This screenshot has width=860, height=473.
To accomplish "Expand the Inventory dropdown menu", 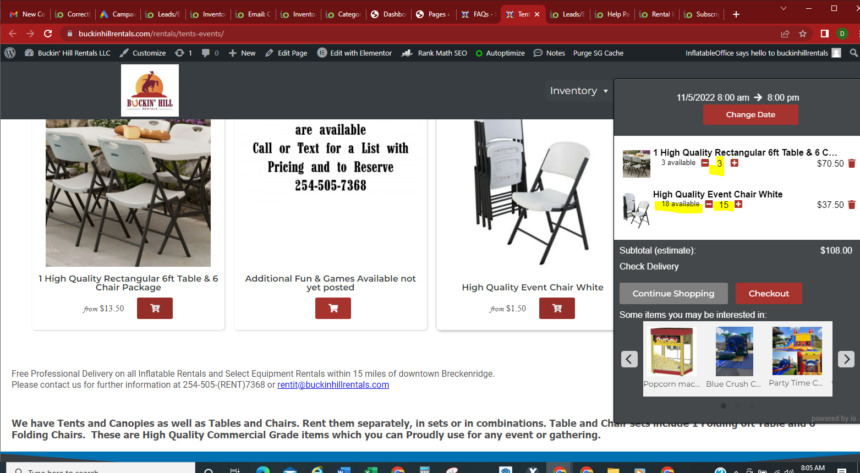I will pos(579,91).
